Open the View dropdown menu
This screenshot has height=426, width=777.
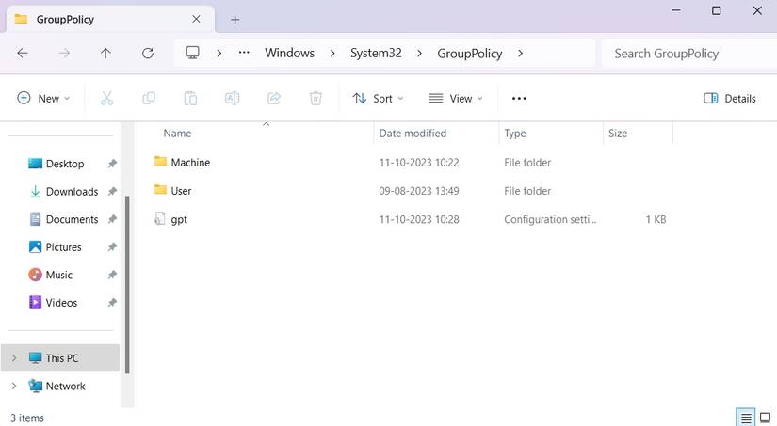pos(456,98)
